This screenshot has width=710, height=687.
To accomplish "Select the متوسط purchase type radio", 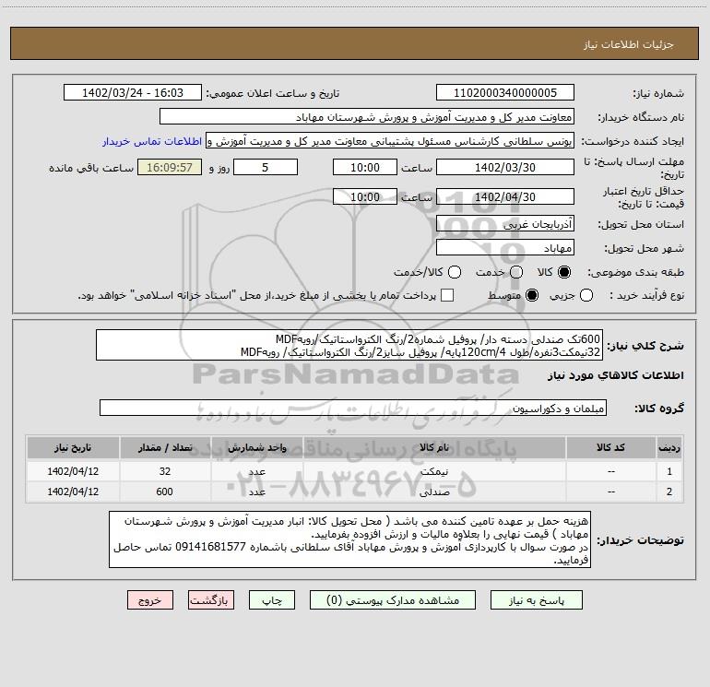I will click(x=532, y=295).
